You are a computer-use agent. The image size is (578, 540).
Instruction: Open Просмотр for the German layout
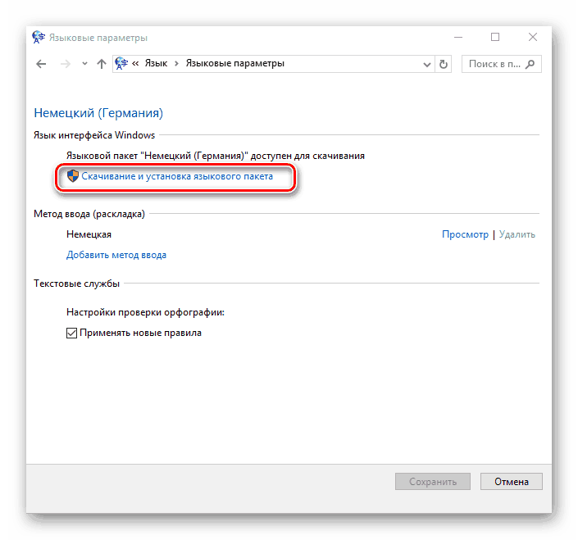465,234
